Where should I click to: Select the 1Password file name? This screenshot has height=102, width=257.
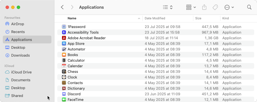click(x=76, y=27)
